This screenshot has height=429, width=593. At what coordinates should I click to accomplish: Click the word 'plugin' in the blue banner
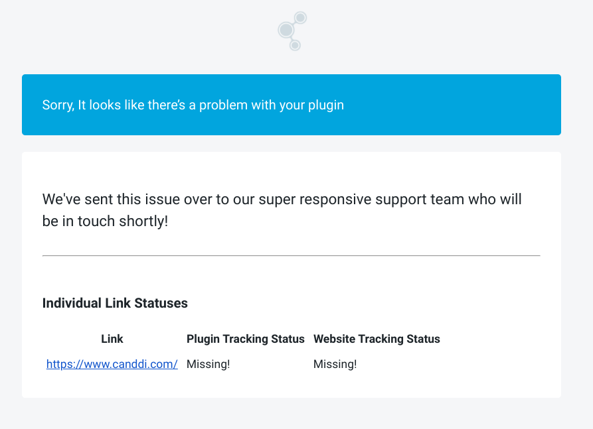pyautogui.click(x=325, y=105)
